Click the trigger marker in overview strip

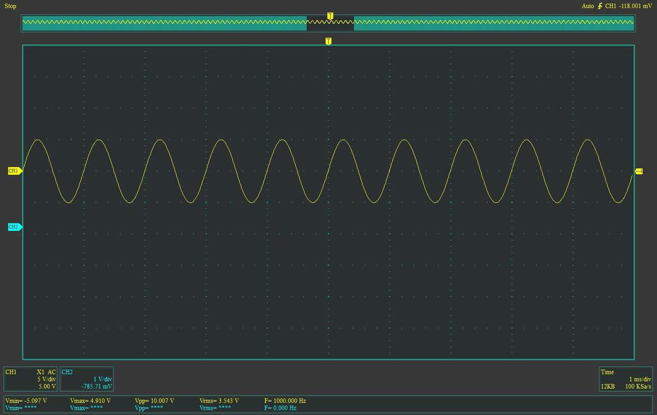pos(330,16)
